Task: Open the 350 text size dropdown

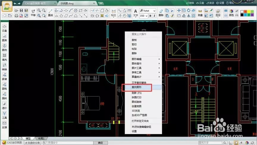Action: tap(144, 16)
